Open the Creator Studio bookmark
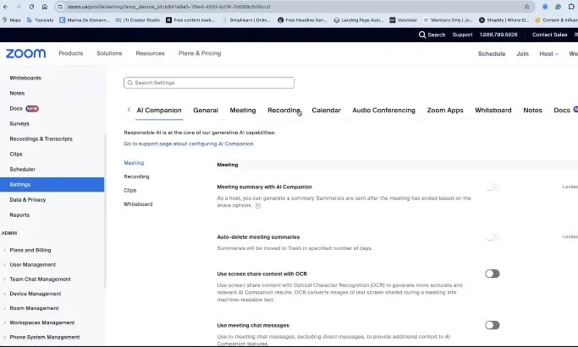The image size is (578, 347). (x=137, y=20)
